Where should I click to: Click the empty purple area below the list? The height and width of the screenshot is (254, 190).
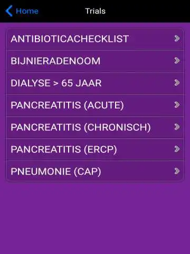click(x=95, y=218)
